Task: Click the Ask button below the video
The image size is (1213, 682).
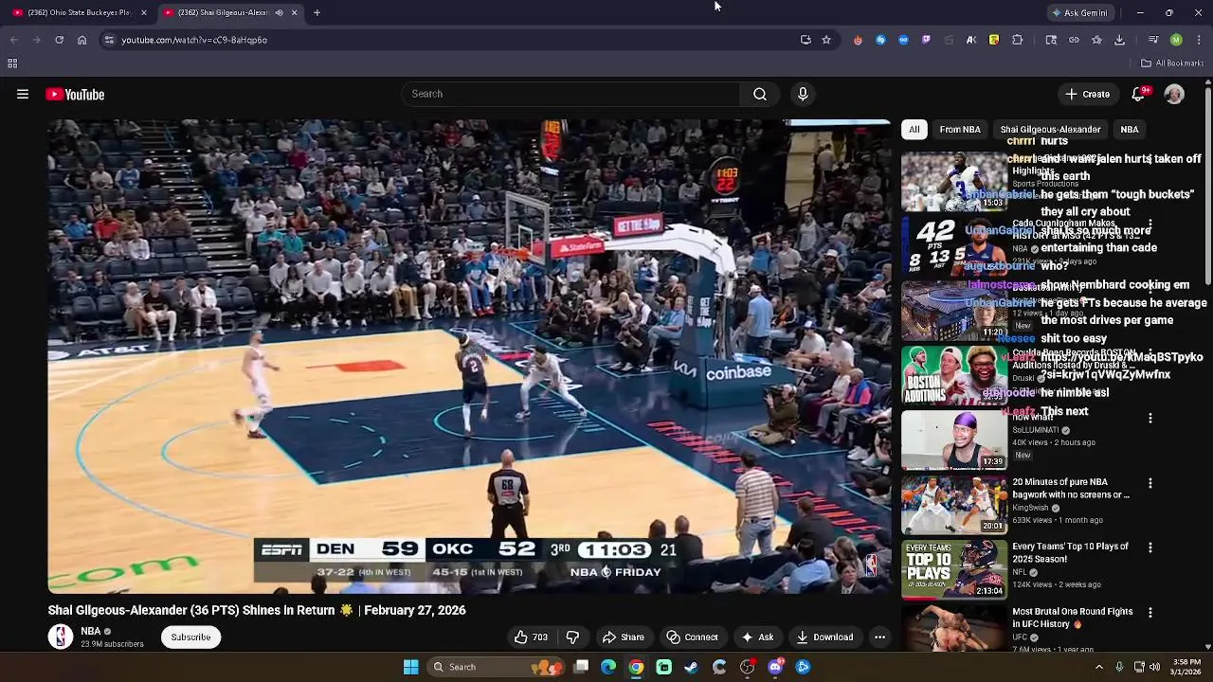Action: (x=757, y=637)
